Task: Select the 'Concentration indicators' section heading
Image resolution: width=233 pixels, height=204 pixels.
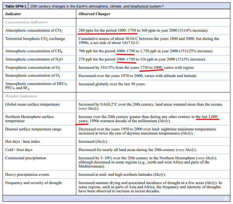Action: (x=26, y=22)
